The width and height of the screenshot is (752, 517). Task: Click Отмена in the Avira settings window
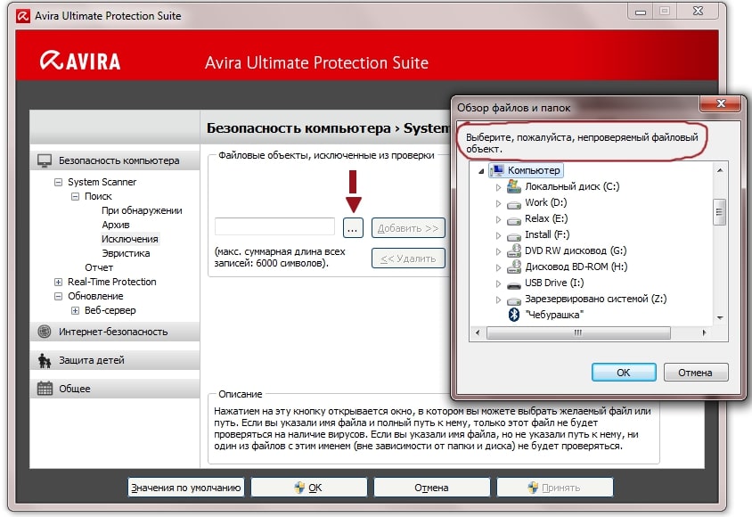coord(431,488)
